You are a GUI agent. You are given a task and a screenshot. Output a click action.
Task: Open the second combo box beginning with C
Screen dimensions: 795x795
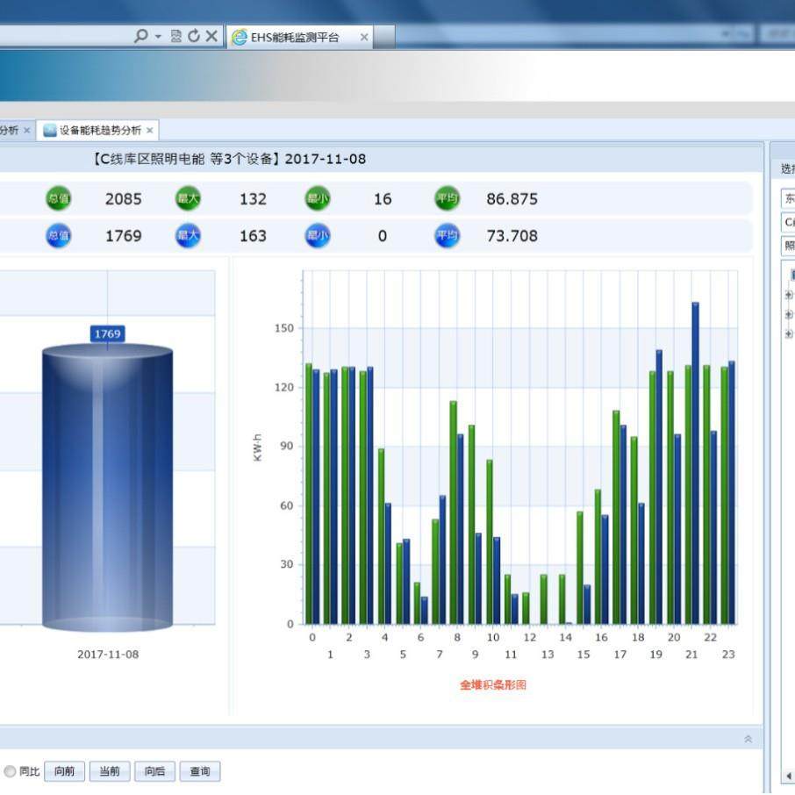(x=788, y=222)
